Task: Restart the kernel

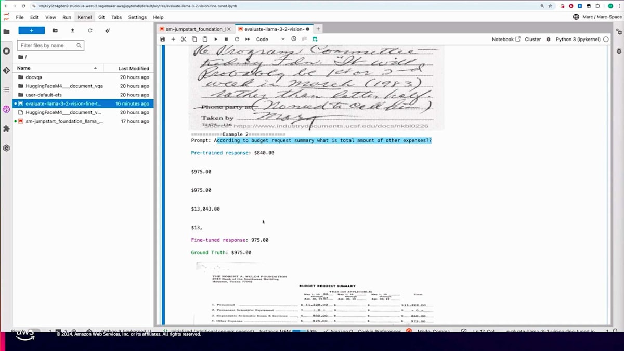Action: point(237,39)
